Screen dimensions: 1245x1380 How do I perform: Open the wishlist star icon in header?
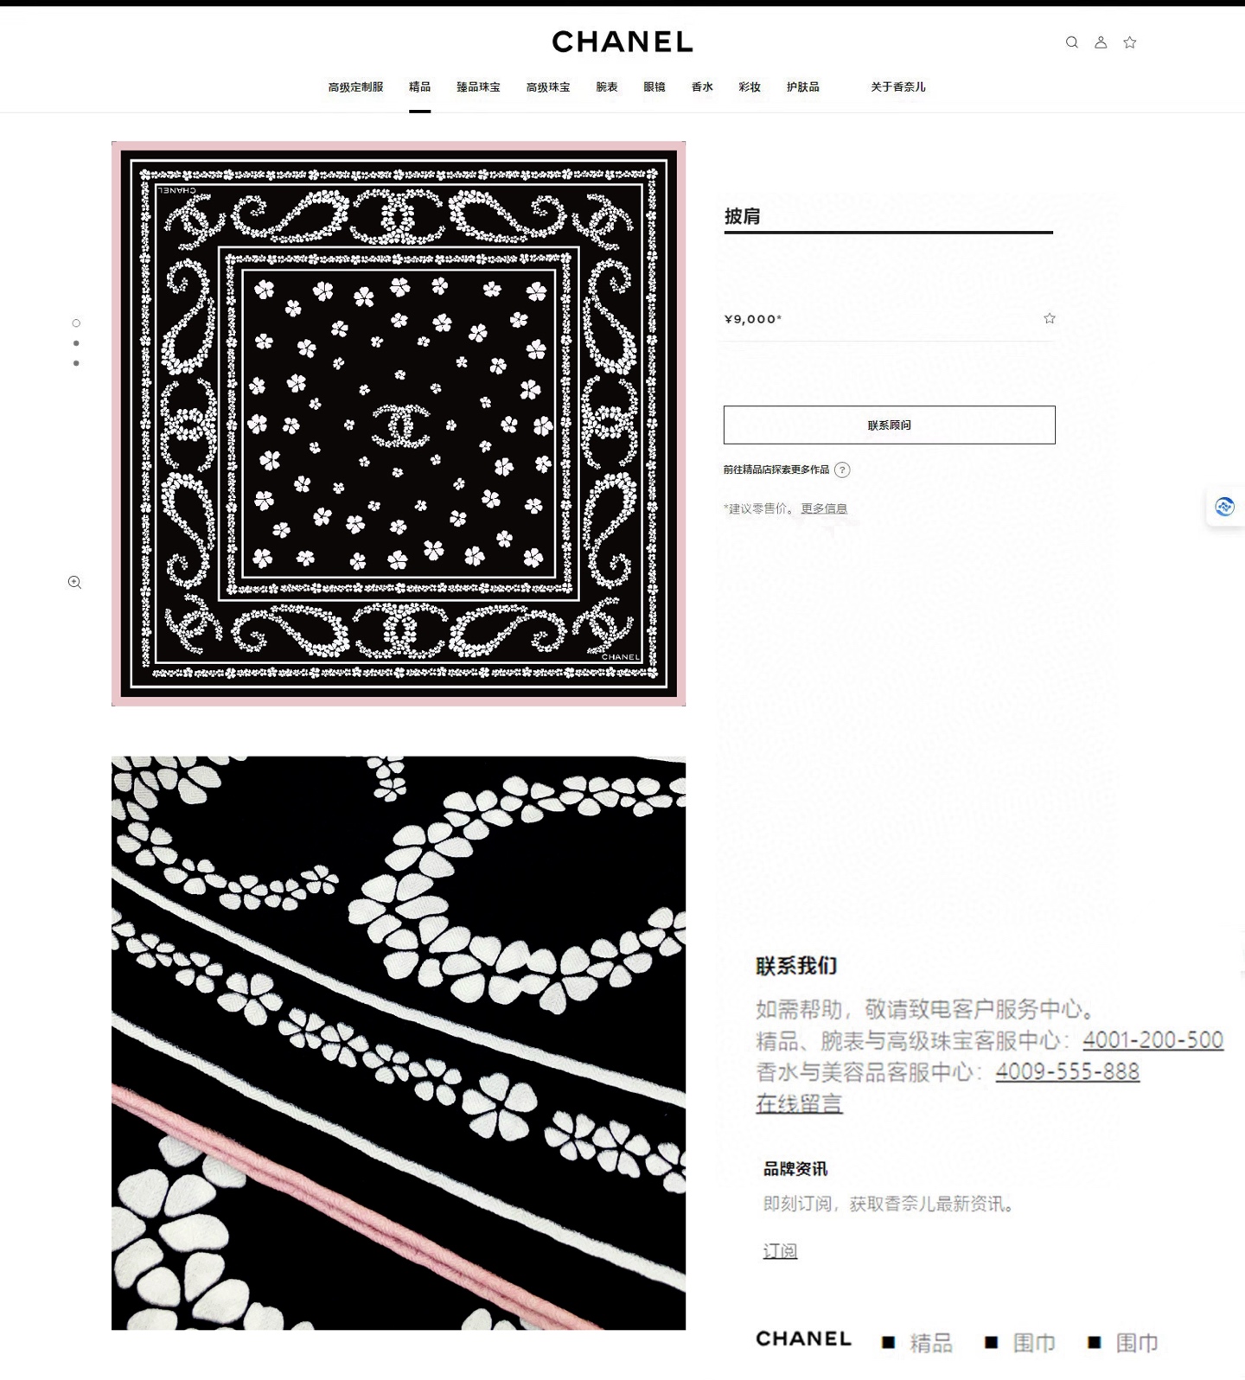1130,42
